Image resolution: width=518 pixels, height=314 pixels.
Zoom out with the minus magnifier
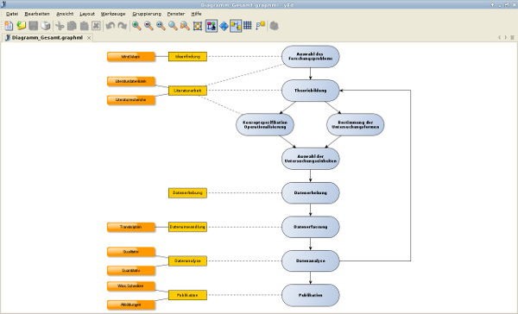148,26
